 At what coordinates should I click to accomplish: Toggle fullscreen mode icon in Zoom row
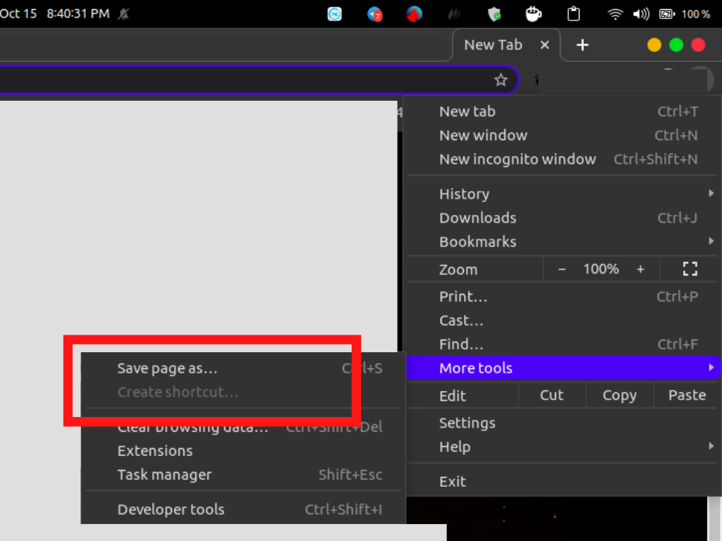[690, 269]
